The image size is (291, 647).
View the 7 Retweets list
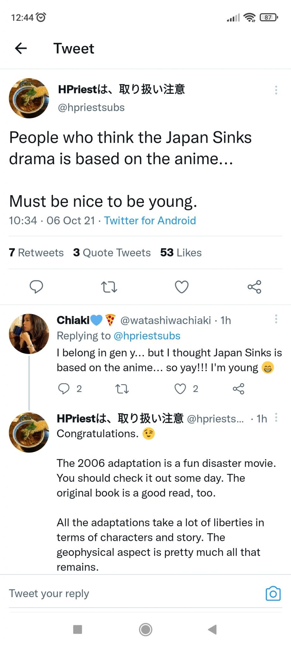coord(36,253)
